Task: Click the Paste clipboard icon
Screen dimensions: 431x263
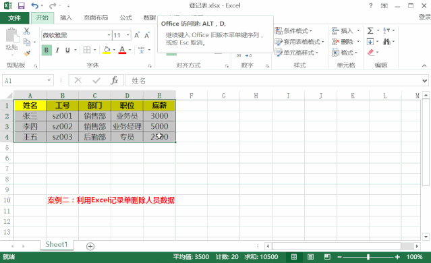Action: [x=12, y=36]
